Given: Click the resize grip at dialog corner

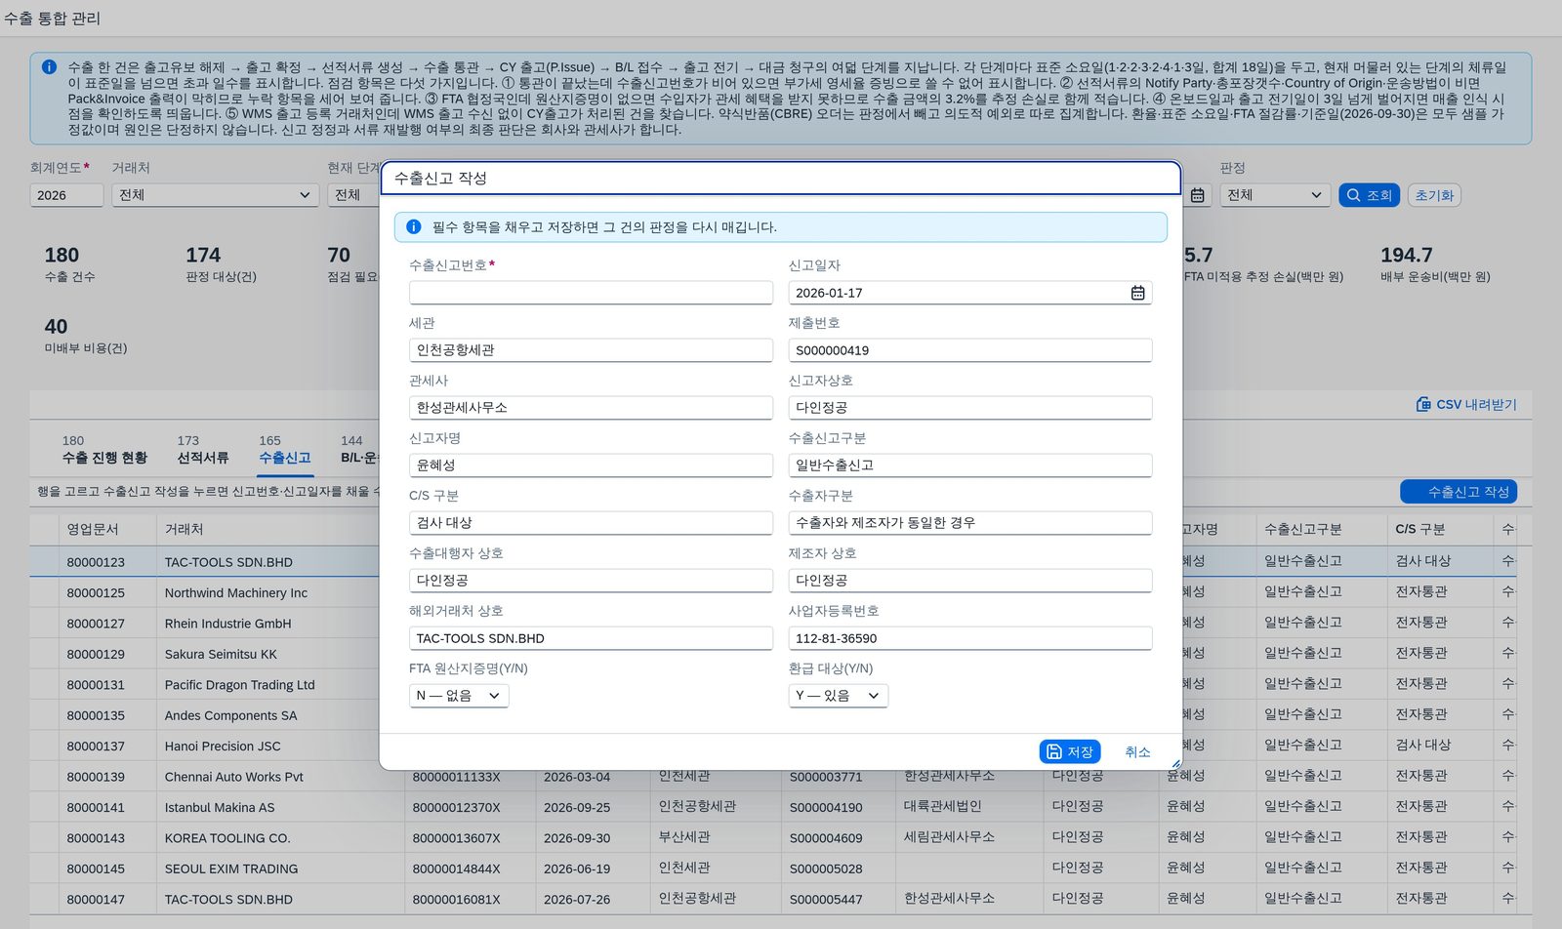Looking at the screenshot, I should (x=1175, y=764).
